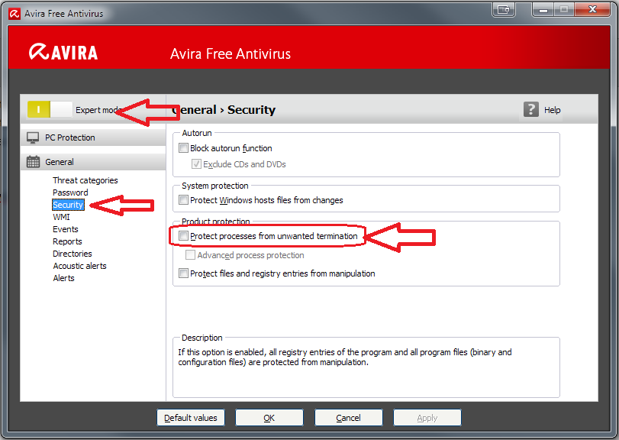Open the Help link
This screenshot has height=440, width=619.
tap(552, 110)
